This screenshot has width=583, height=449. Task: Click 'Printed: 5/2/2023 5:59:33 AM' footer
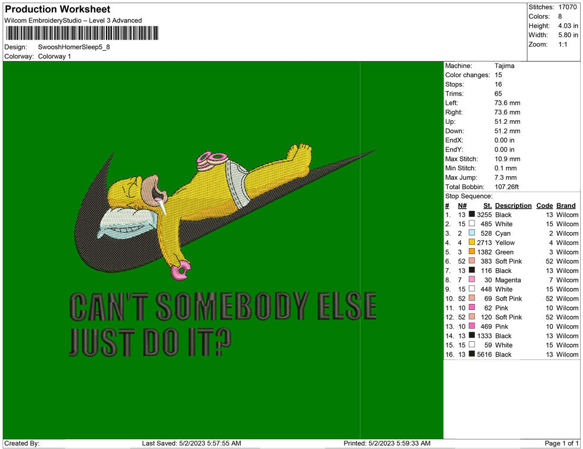tap(387, 443)
